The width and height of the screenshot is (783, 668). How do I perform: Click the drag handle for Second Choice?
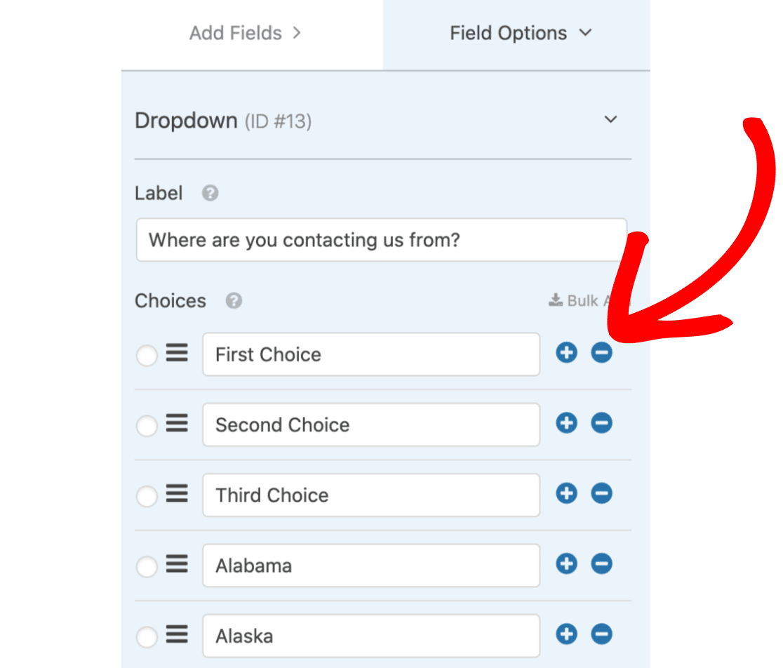click(177, 423)
